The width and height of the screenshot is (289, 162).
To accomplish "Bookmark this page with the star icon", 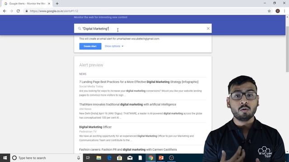I will [269, 11].
